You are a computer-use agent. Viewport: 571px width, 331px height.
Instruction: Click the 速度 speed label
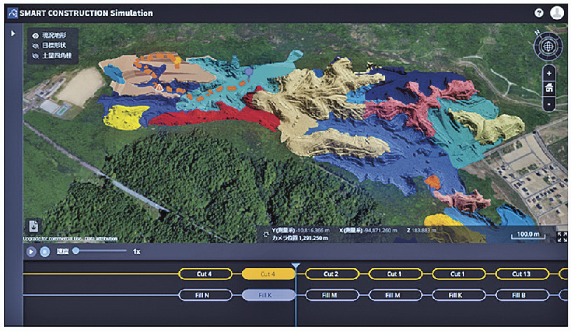[x=63, y=252]
